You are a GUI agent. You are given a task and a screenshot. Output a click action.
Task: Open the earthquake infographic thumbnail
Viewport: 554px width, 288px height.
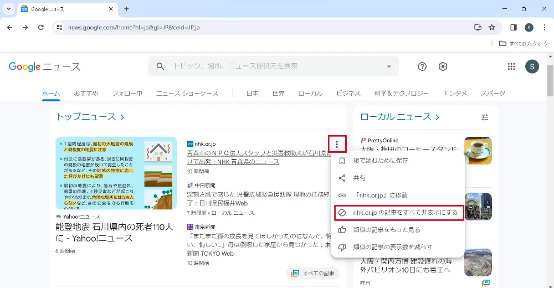(116, 173)
